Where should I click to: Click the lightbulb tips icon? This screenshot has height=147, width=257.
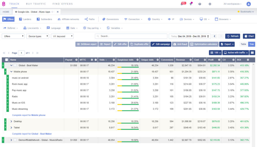tap(191, 4)
